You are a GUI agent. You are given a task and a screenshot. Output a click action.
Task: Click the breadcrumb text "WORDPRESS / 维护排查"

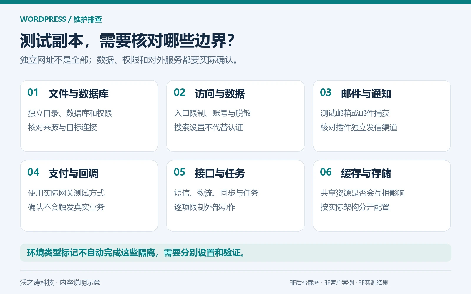click(x=61, y=19)
